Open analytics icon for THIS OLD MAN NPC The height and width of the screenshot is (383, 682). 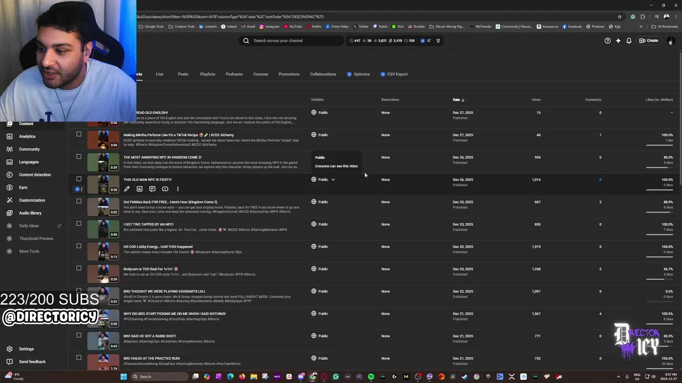coord(140,189)
